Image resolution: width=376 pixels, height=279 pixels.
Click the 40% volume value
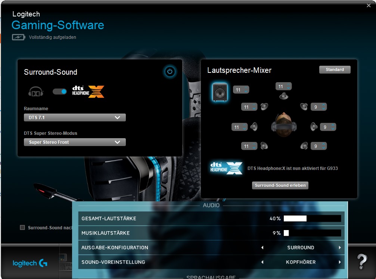pyautogui.click(x=275, y=218)
